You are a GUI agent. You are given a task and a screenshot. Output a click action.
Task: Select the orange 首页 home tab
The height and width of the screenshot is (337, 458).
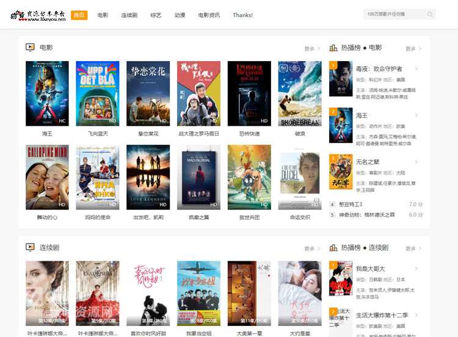point(79,15)
